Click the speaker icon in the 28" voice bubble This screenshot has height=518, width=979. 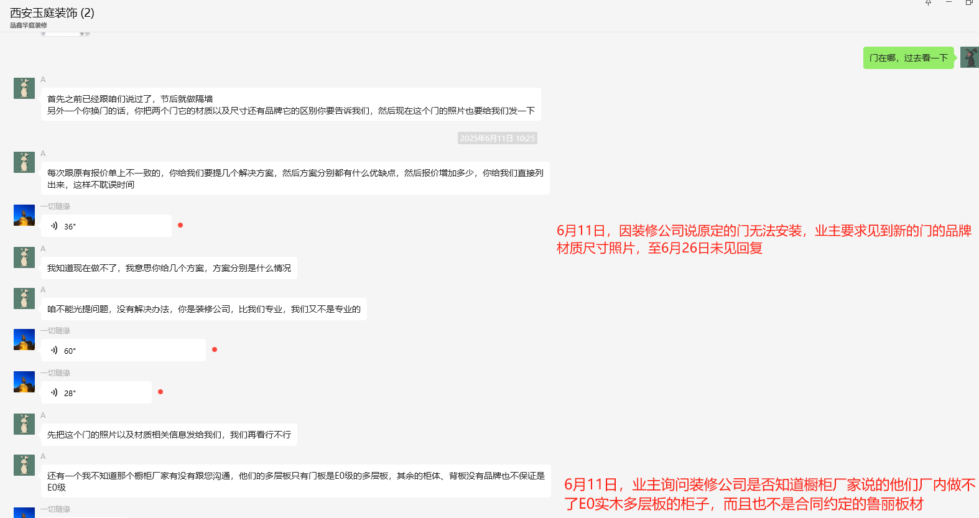[54, 392]
